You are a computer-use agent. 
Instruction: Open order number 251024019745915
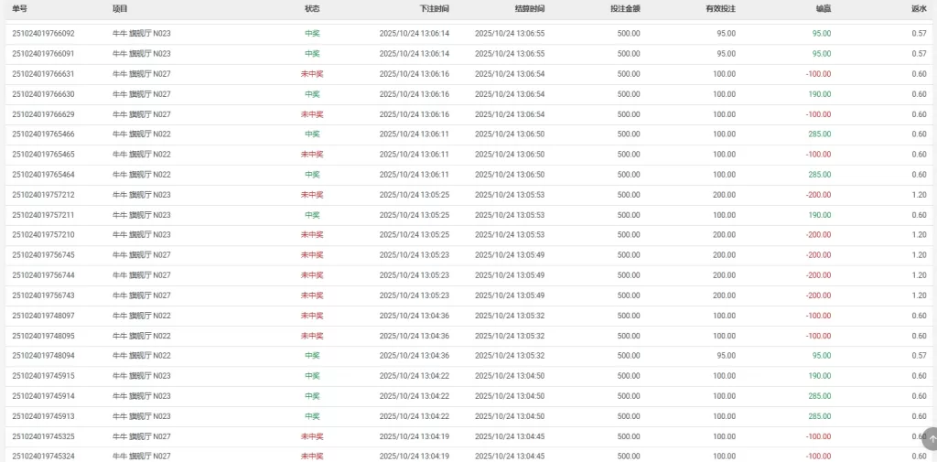[43, 376]
